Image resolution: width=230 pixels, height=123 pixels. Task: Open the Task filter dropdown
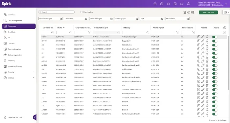pyautogui.click(x=152, y=19)
